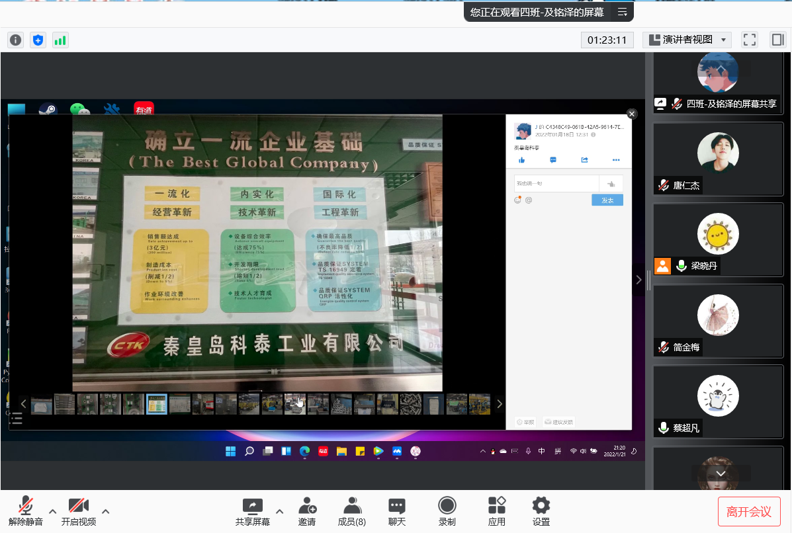Click the shared taskbar search icon
Image resolution: width=792 pixels, height=533 pixels.
249,451
